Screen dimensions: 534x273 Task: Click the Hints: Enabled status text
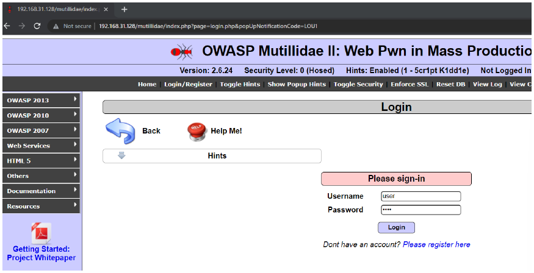(407, 70)
